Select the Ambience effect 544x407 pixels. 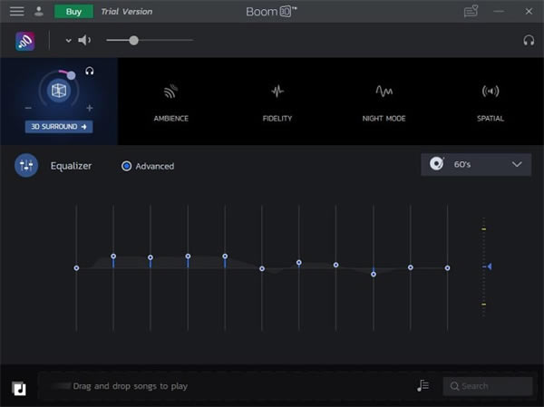tap(170, 102)
